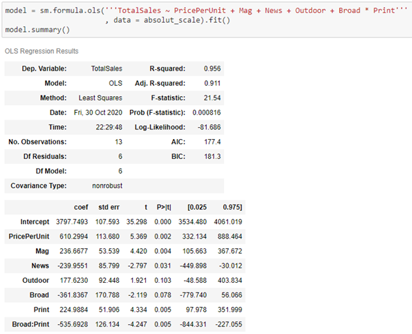Click the model.summary() line of code
Screen dimensions: 412x334
pos(37,30)
